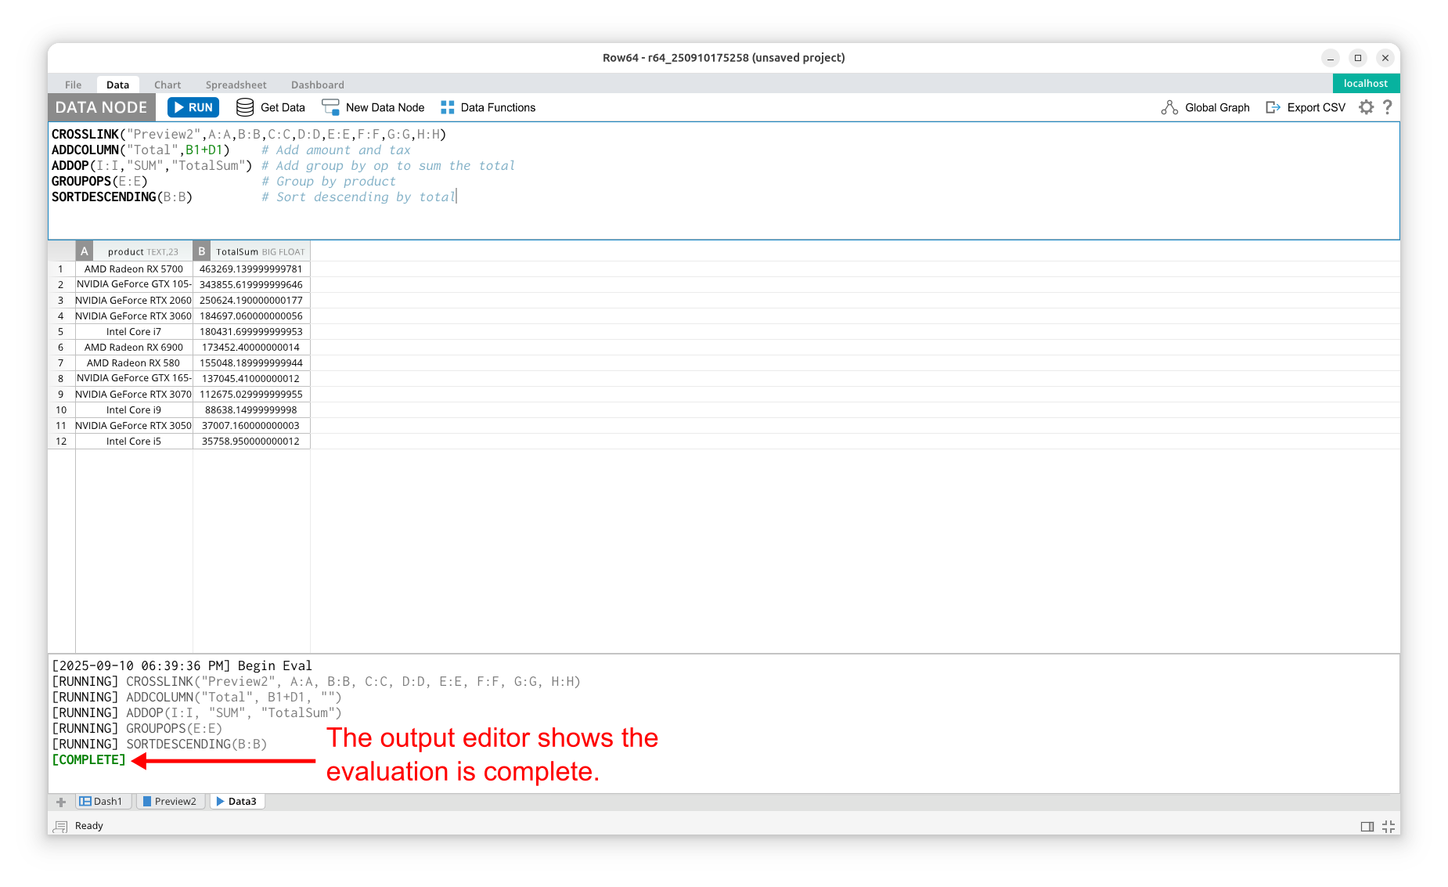The height and width of the screenshot is (887, 1448).
Task: Open the log icon beside Ready
Action: click(x=60, y=826)
